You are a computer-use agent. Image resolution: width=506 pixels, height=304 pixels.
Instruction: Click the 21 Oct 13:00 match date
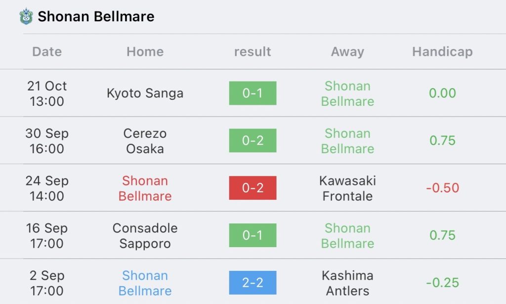[47, 93]
